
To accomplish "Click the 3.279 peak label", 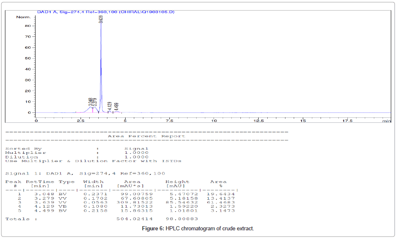I will point(95,103).
